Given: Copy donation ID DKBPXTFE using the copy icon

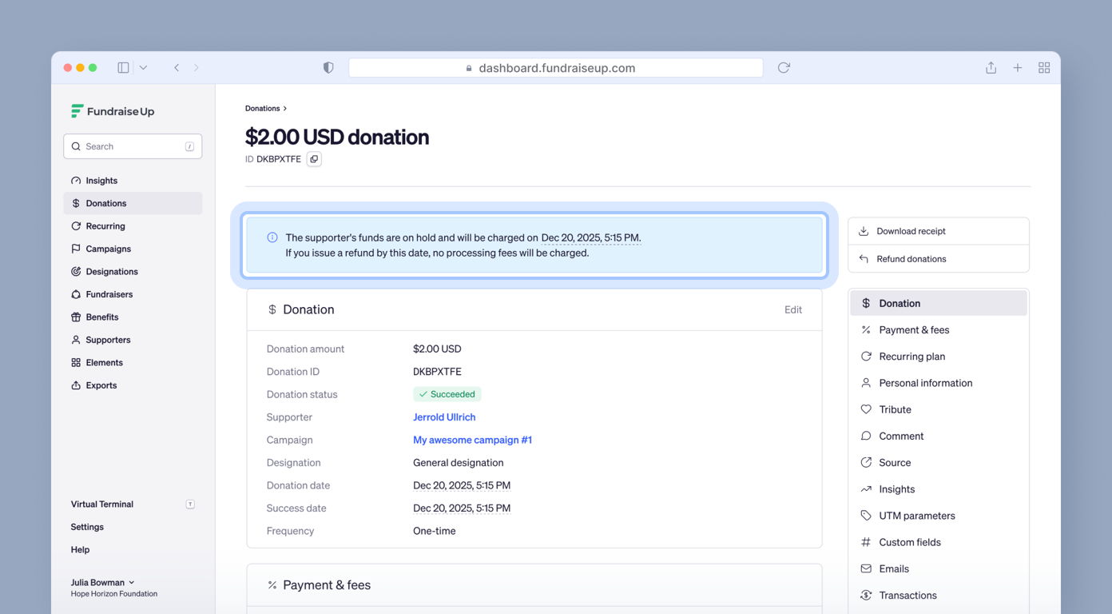Looking at the screenshot, I should (313, 159).
